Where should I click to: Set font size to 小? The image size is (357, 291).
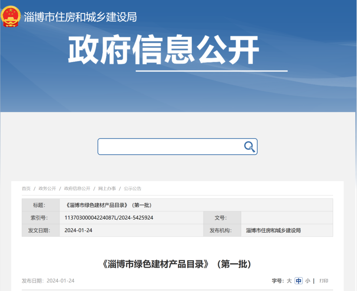[308, 281]
